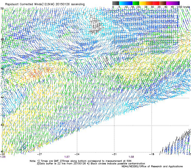Click the magenta 40-45 knots legend swatch
This screenshot has height=168, width=191.
[x=169, y=3]
